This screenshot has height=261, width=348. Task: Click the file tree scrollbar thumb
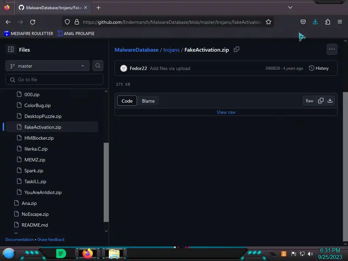click(106, 182)
